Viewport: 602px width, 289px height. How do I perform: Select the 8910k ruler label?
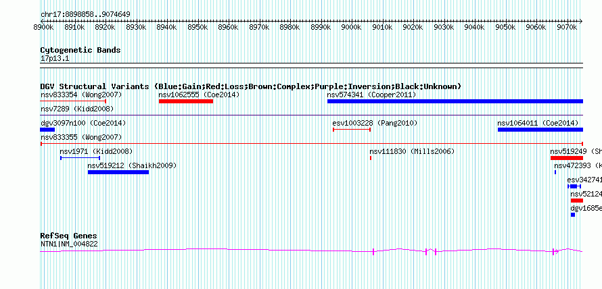pyautogui.click(x=74, y=28)
